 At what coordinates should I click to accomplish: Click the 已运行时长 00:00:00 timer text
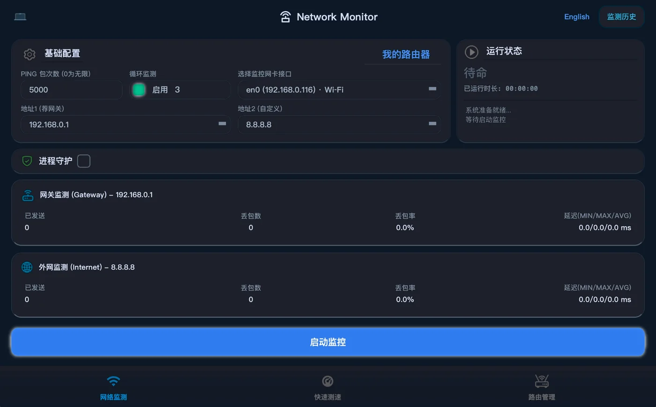pyautogui.click(x=501, y=89)
